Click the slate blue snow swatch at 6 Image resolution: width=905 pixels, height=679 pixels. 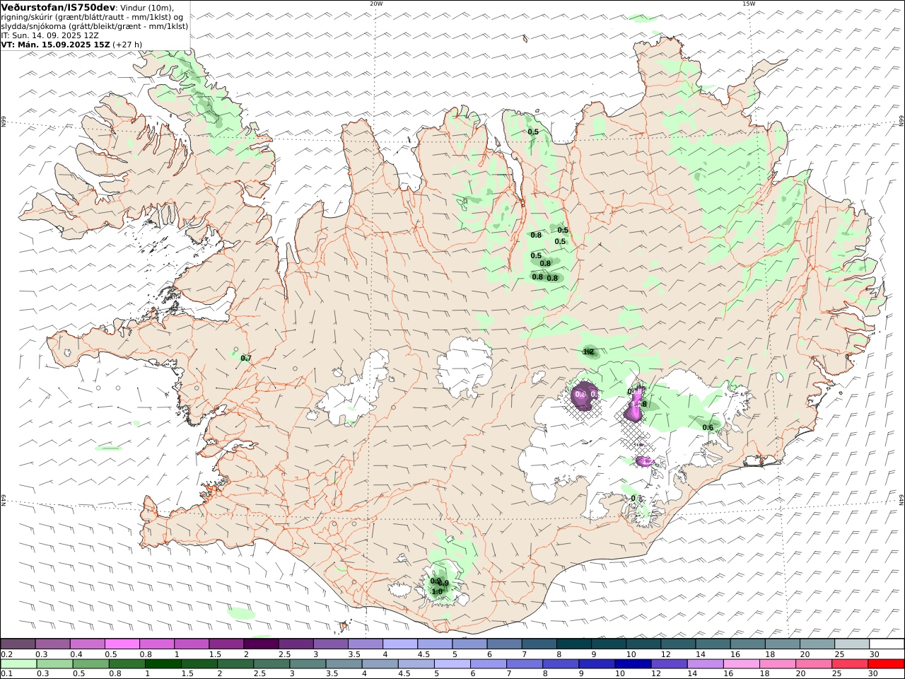[504, 644]
